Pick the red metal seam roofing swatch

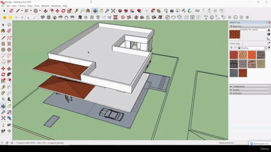pyautogui.click(x=234, y=55)
